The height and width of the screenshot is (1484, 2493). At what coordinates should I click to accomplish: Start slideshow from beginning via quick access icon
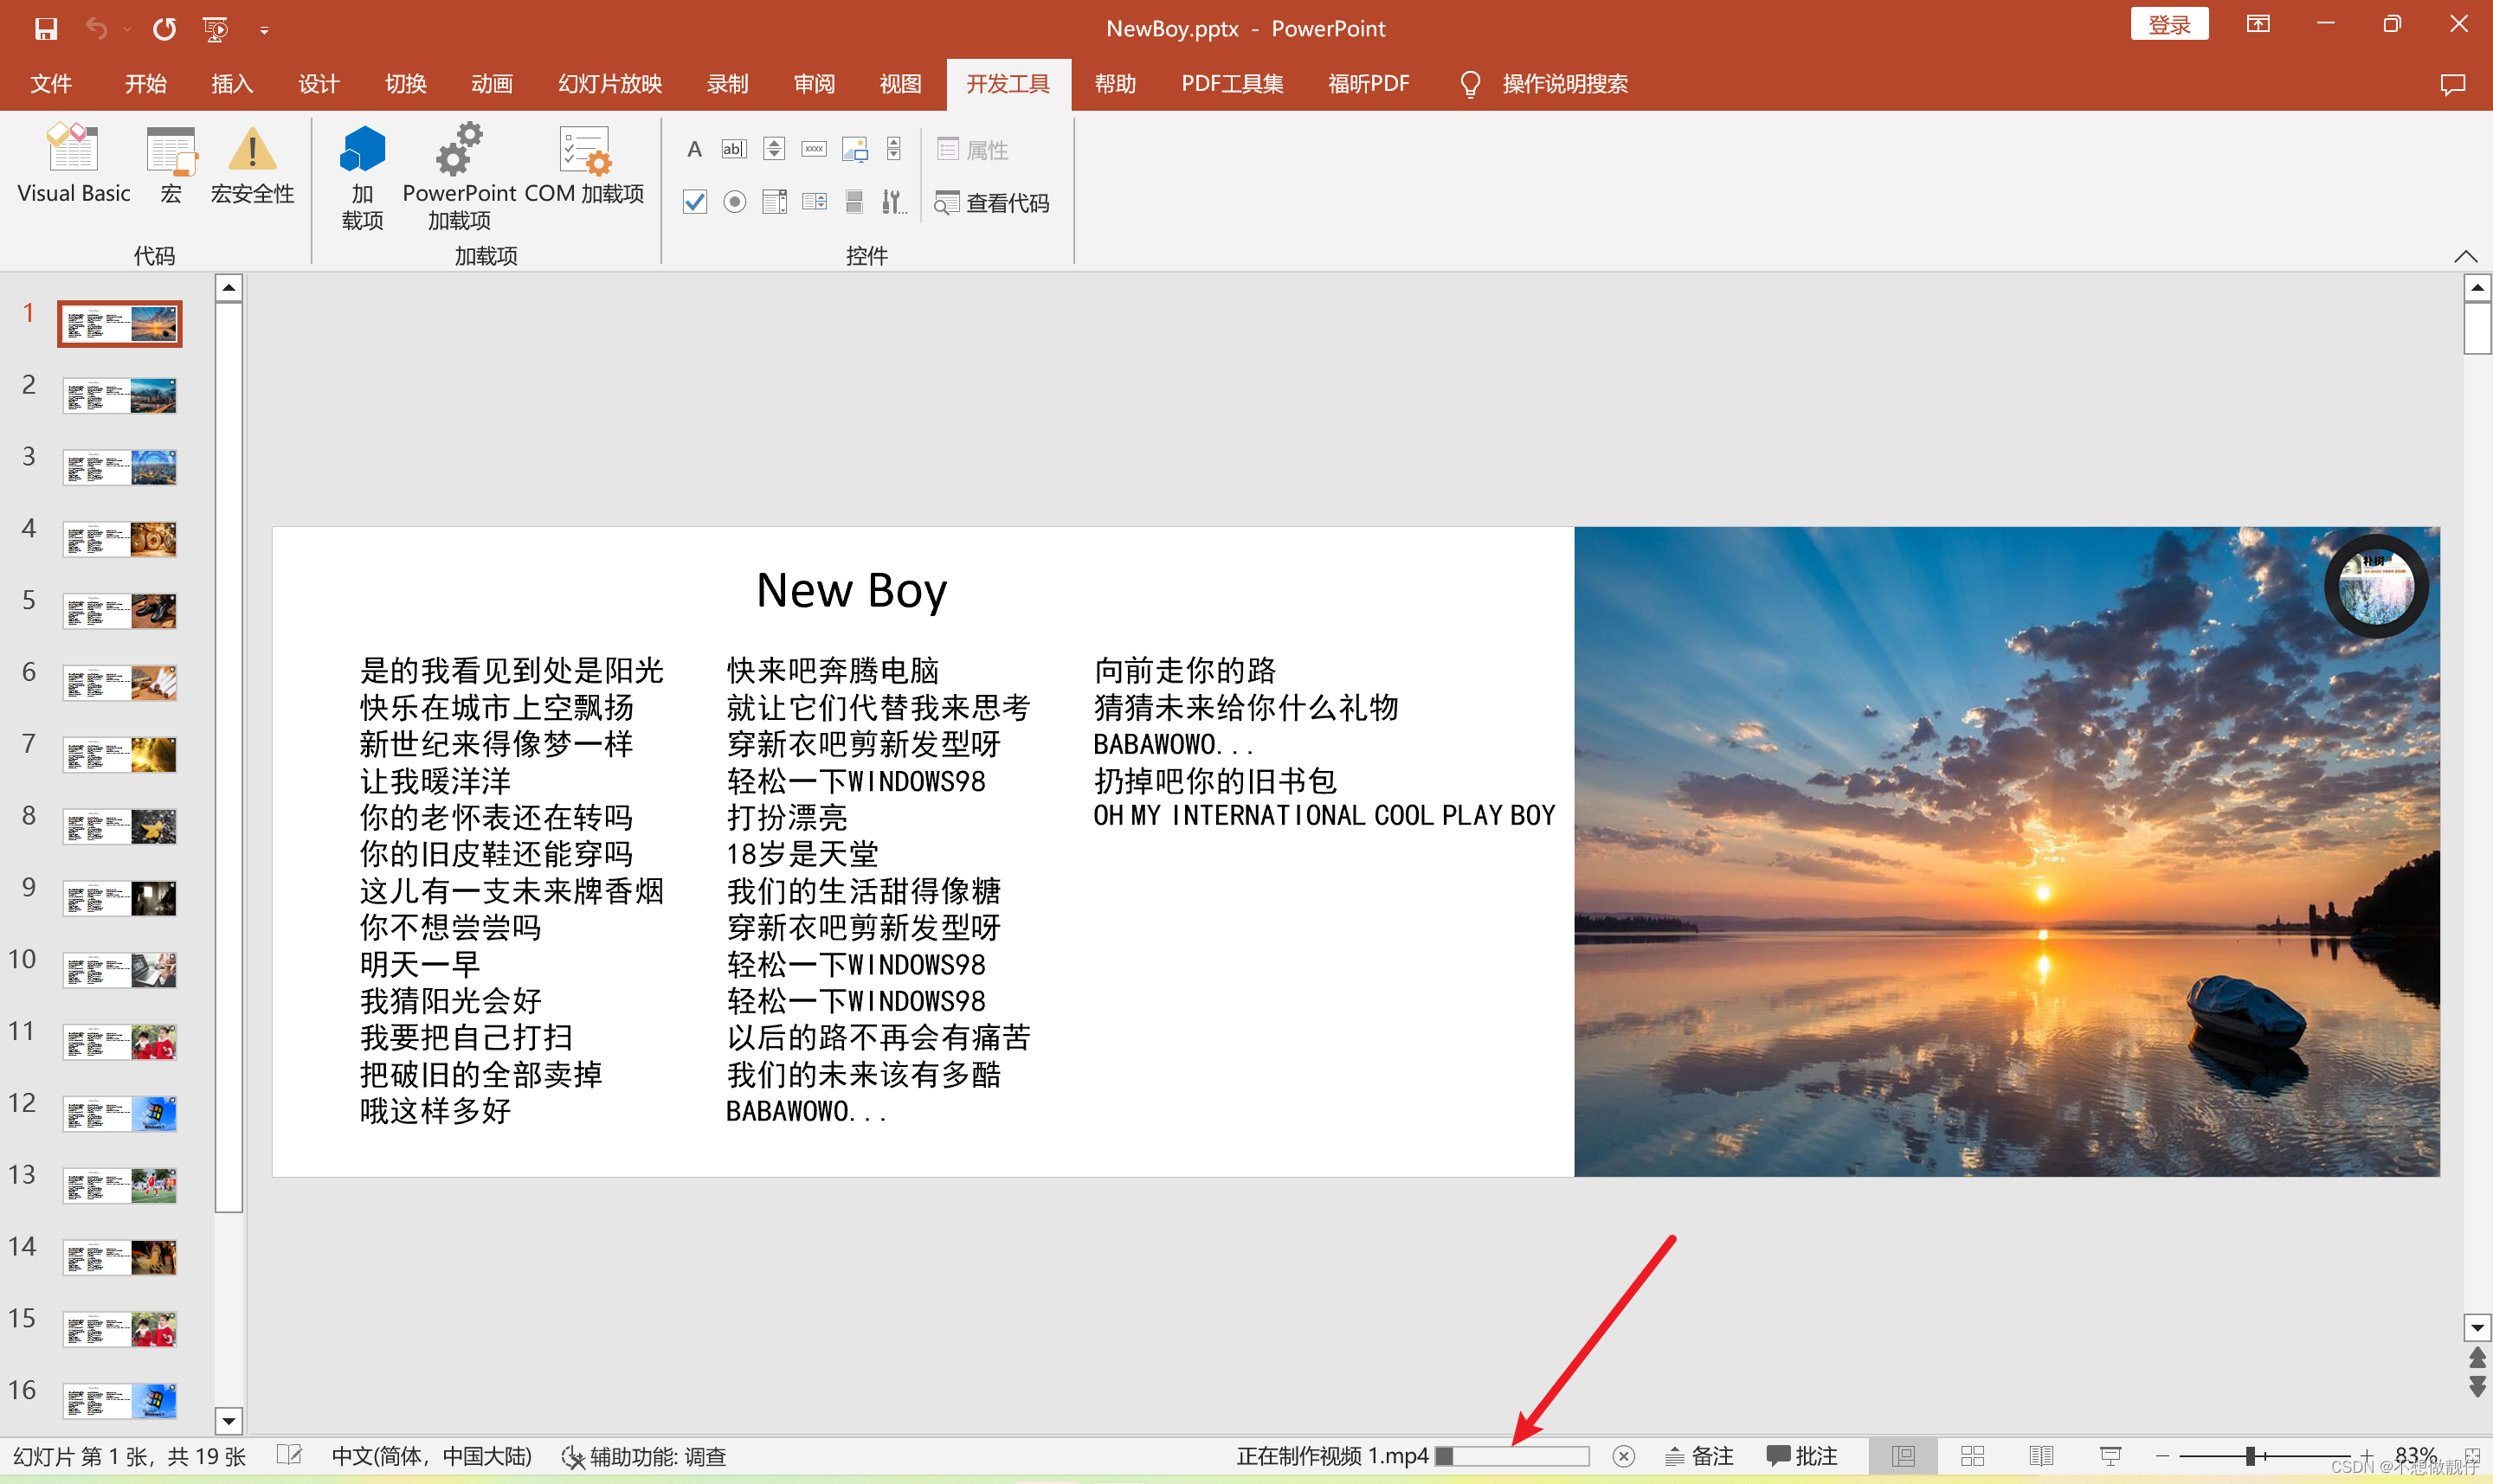click(x=215, y=29)
